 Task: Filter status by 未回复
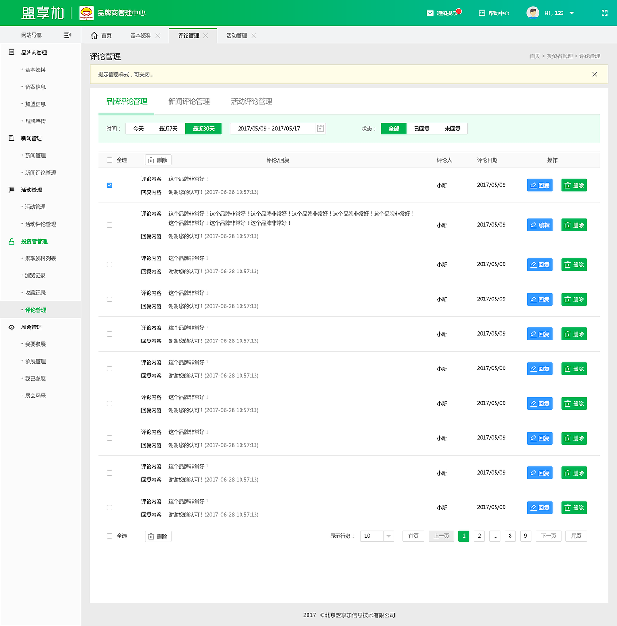pos(452,129)
